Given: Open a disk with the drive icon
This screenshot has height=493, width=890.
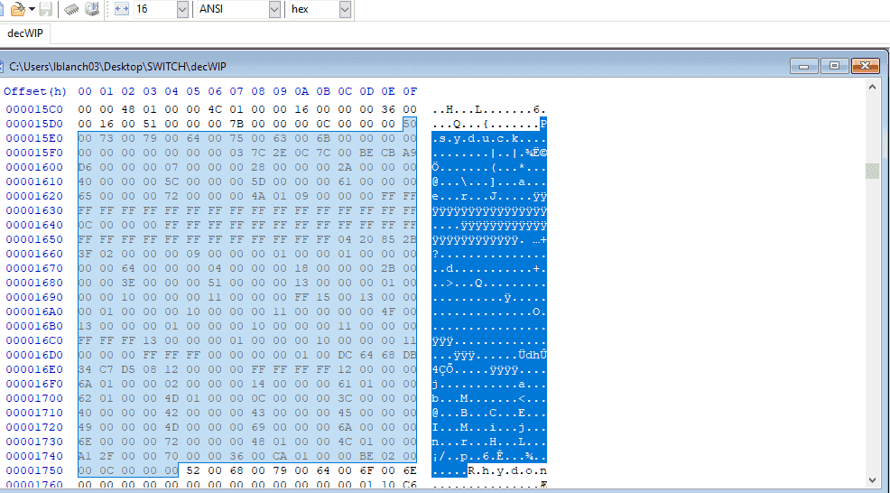Looking at the screenshot, I should pyautogui.click(x=91, y=9).
